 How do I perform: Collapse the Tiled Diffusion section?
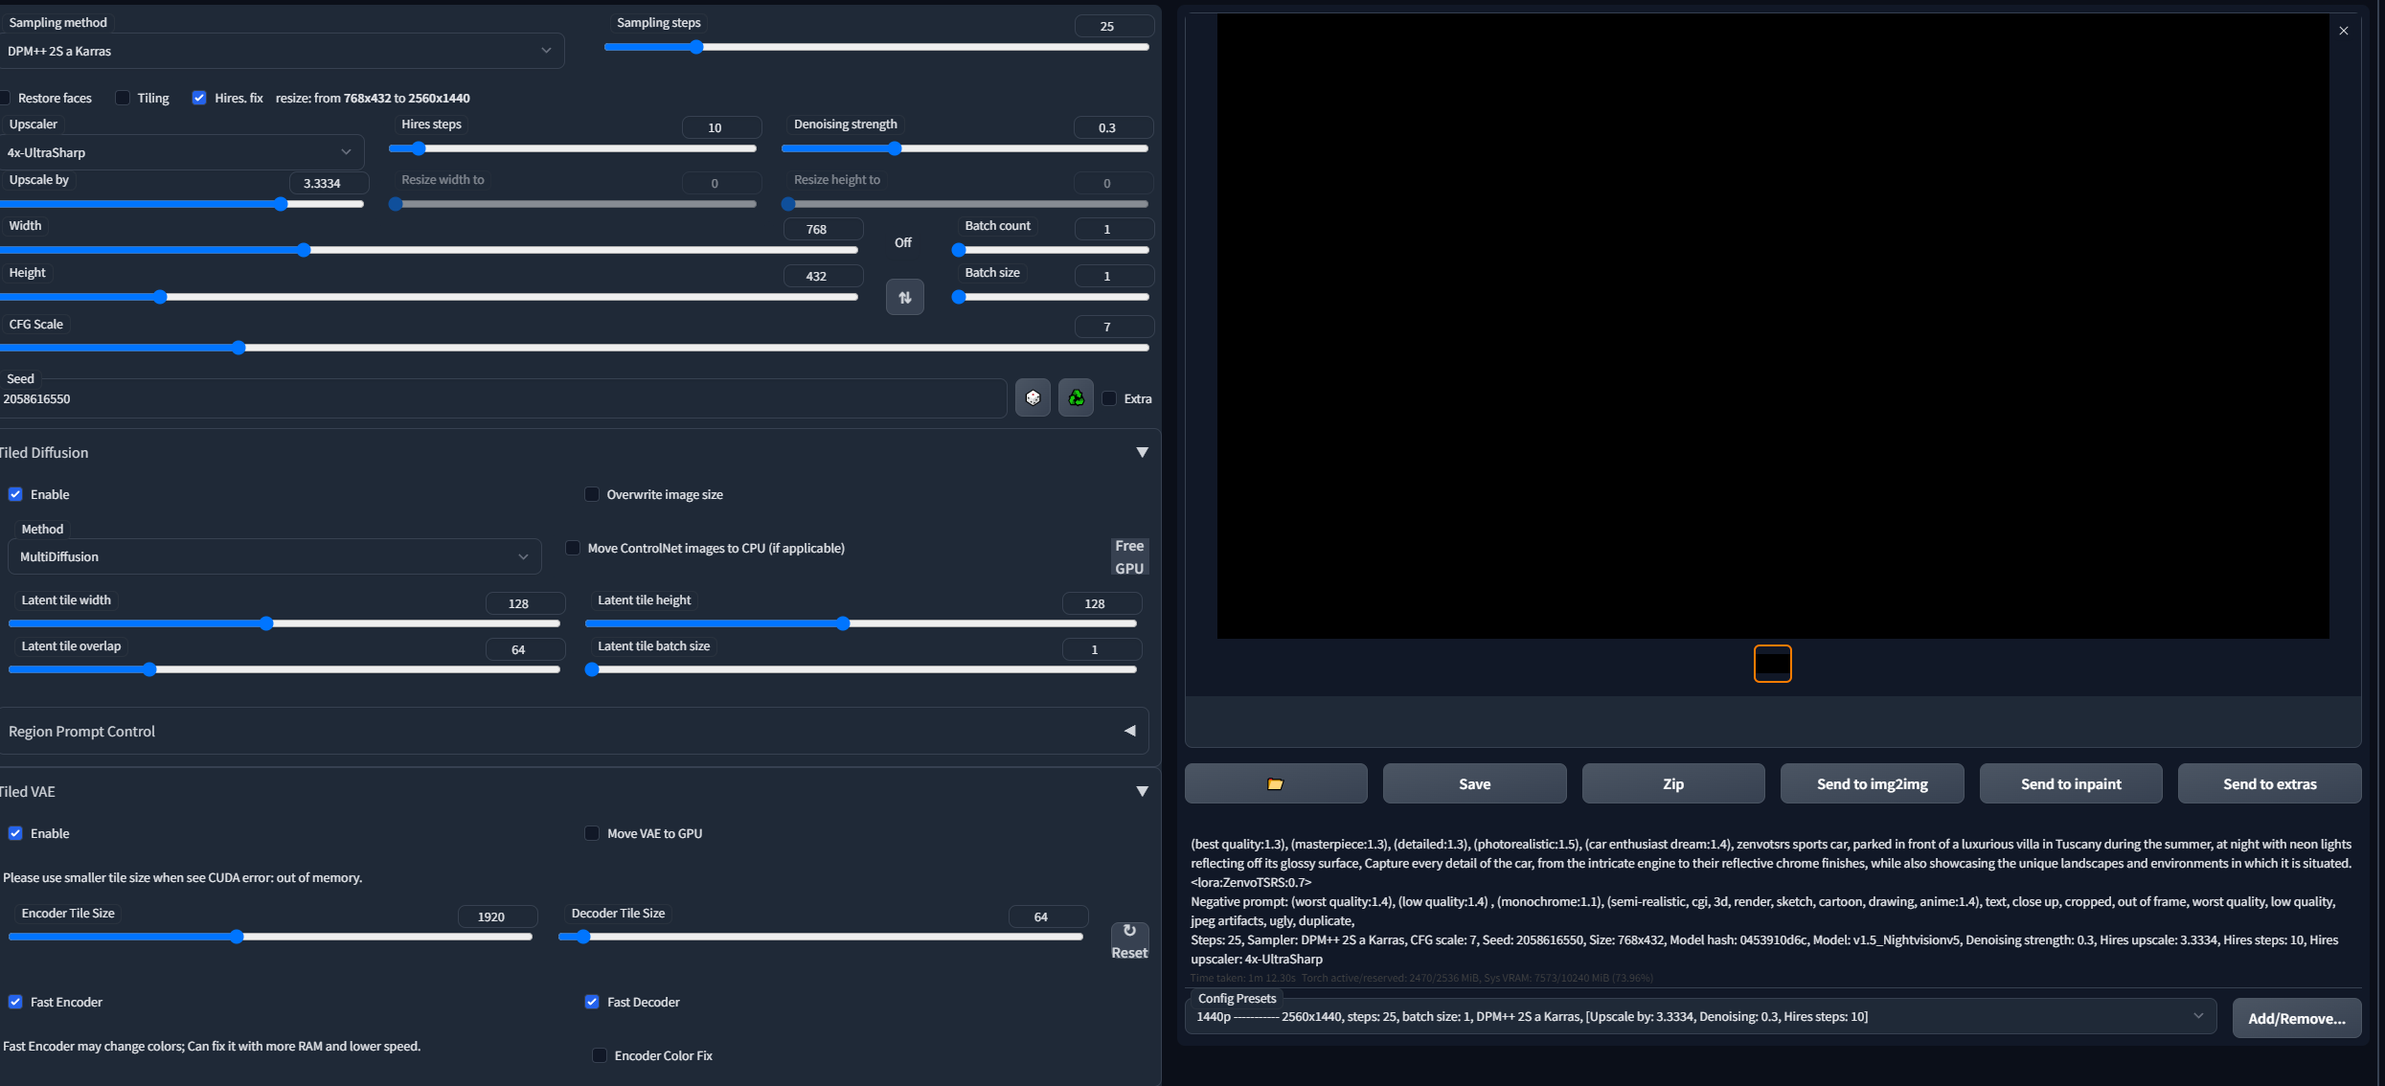pos(1142,452)
